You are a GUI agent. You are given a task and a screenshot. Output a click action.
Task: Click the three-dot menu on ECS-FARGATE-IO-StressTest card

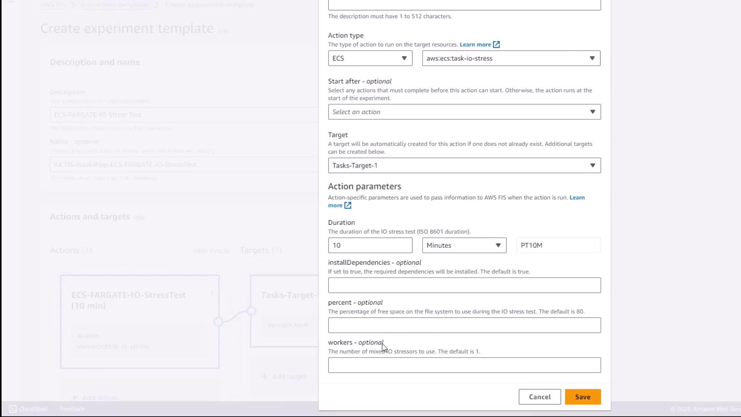pos(212,294)
